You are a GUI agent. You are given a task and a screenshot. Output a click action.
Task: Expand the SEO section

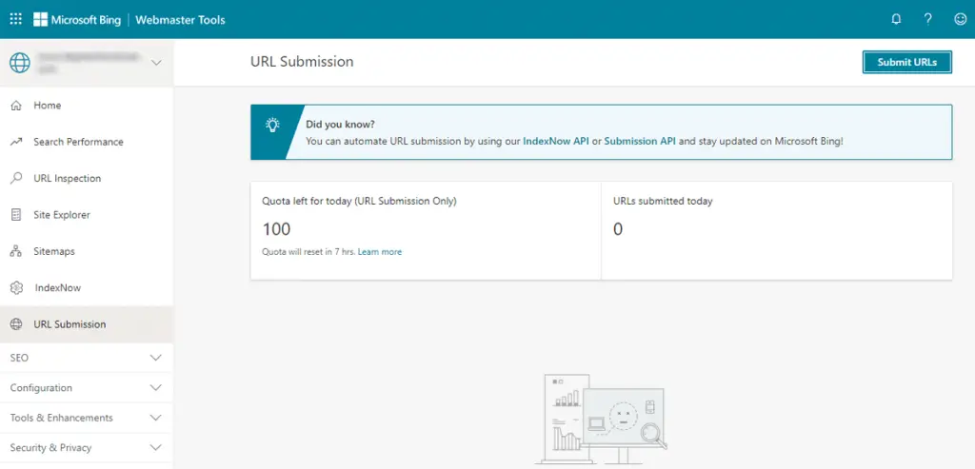pos(87,358)
